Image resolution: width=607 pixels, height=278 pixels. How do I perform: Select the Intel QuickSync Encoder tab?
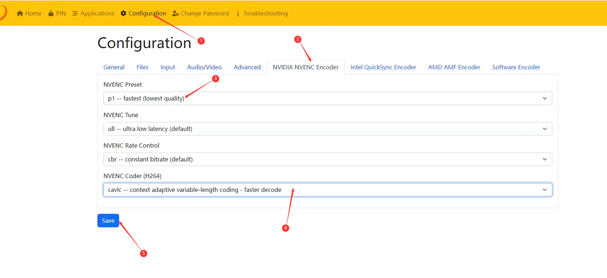[383, 67]
